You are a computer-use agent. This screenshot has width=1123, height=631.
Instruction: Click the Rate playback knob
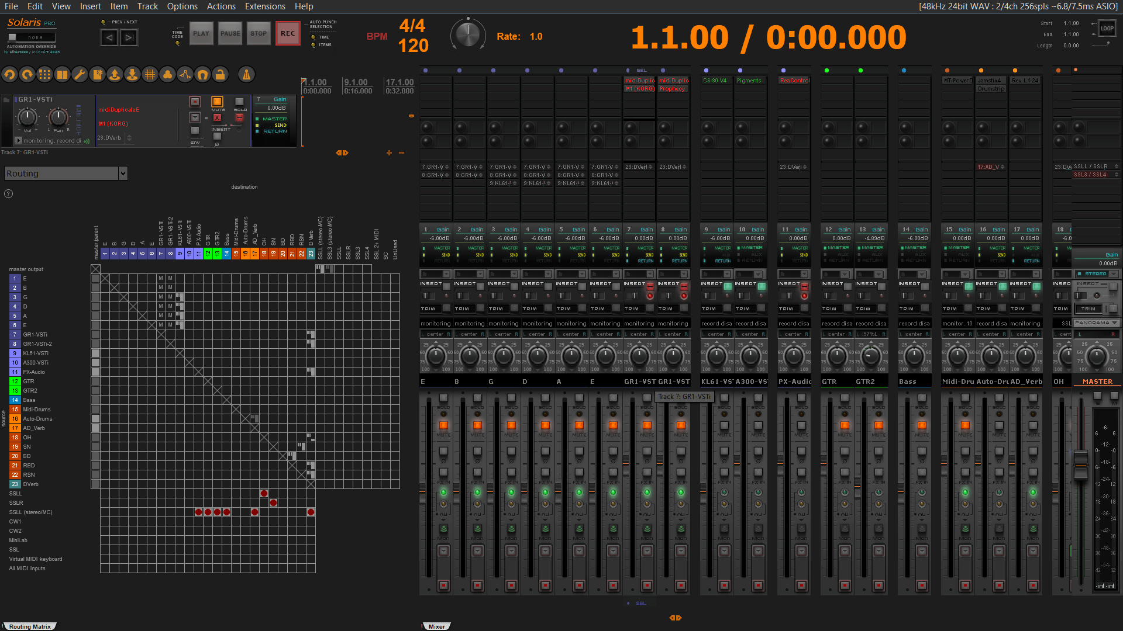[467, 35]
